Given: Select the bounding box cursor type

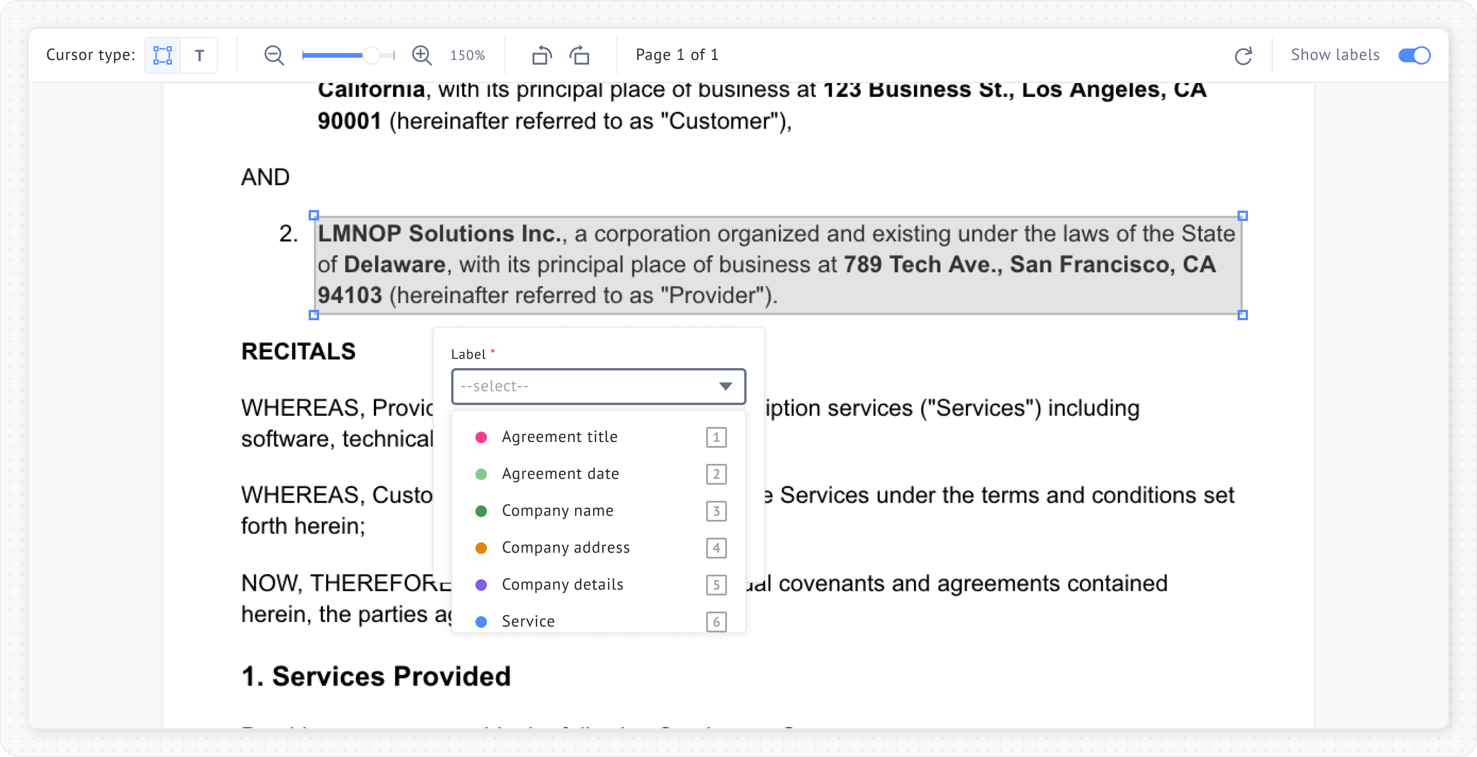Looking at the screenshot, I should [x=163, y=55].
